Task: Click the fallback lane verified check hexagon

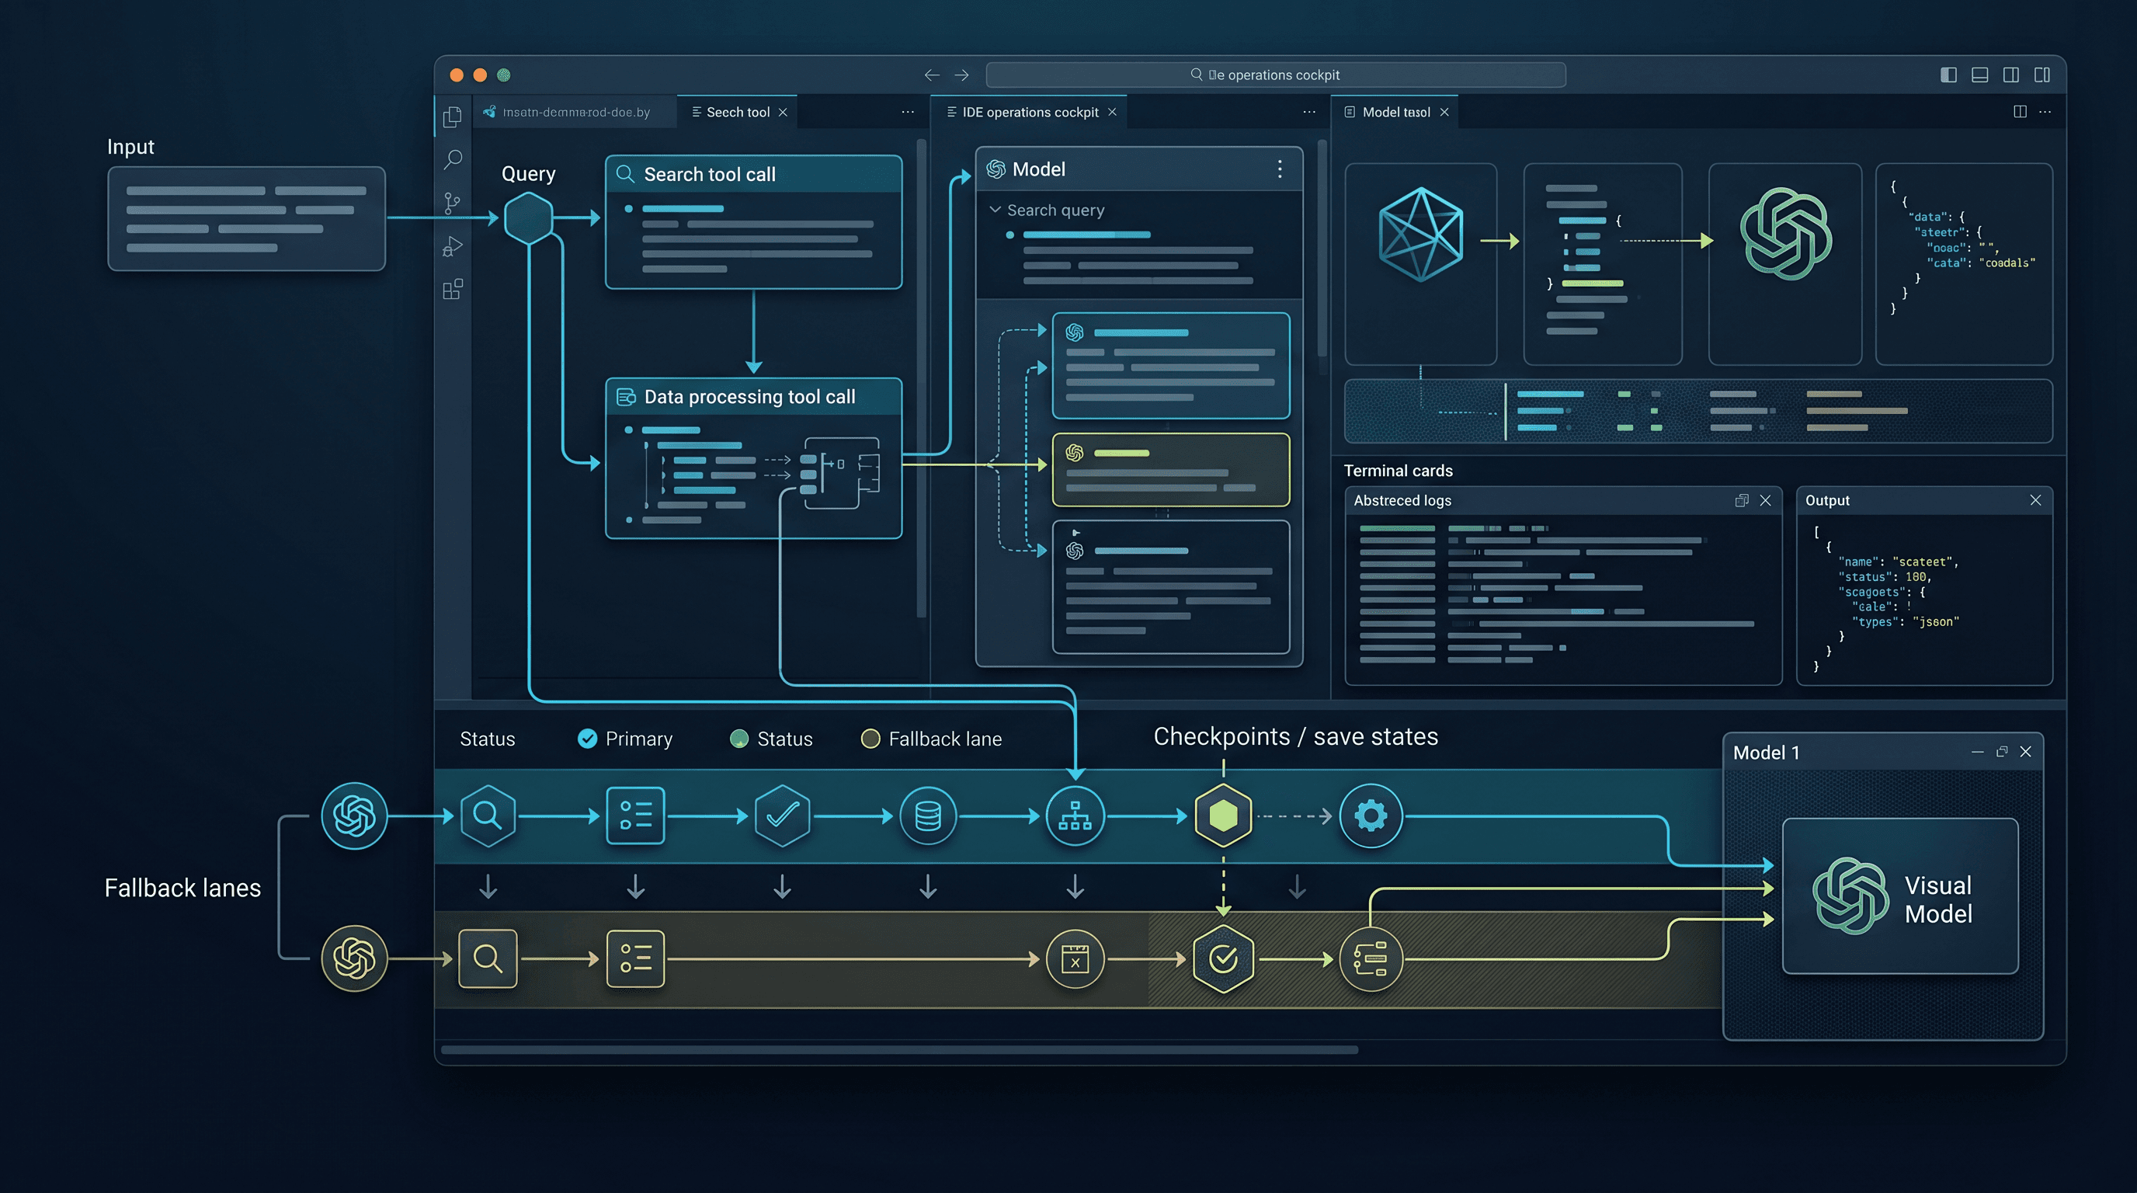Action: pos(1223,959)
